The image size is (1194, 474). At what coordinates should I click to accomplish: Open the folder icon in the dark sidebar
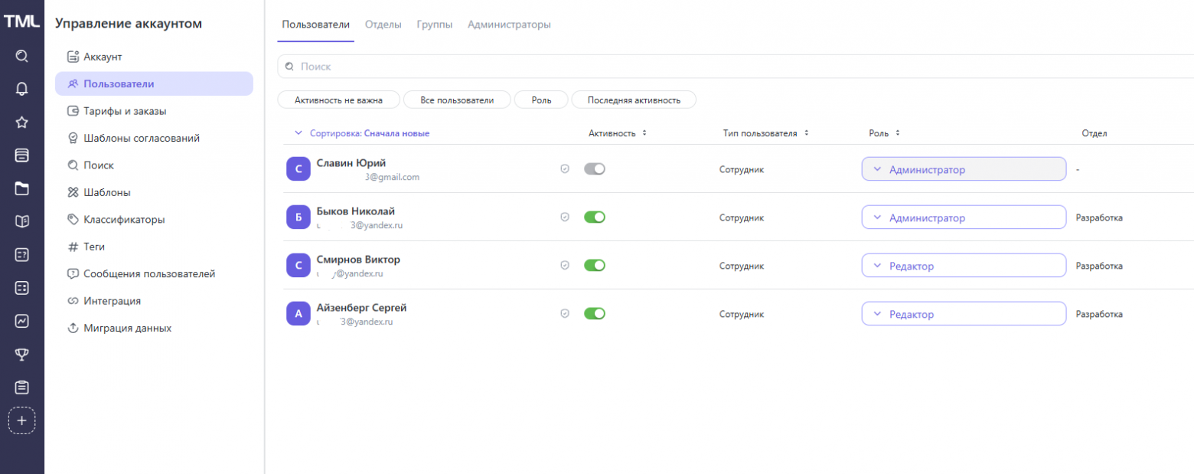[21, 188]
